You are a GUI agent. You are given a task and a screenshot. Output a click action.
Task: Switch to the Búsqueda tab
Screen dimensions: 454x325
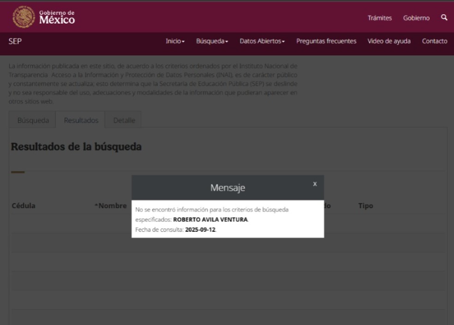point(33,120)
